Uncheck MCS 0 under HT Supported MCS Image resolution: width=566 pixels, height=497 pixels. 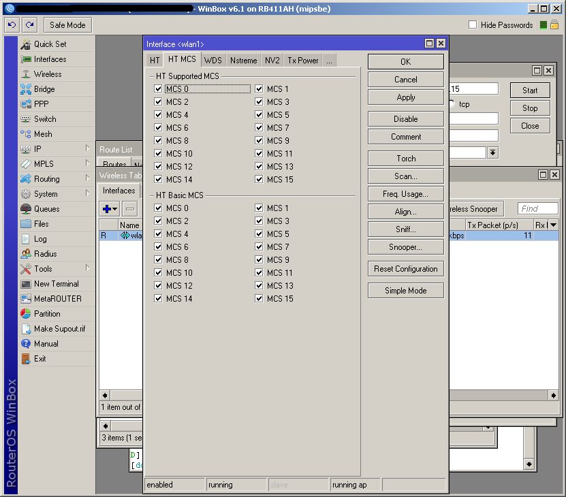(x=158, y=89)
